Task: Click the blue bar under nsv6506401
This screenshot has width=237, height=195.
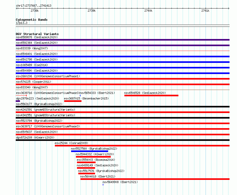Action: click(122, 57)
